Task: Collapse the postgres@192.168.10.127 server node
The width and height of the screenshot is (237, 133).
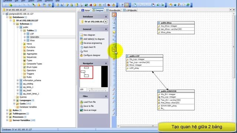Action: click(x=4, y=14)
